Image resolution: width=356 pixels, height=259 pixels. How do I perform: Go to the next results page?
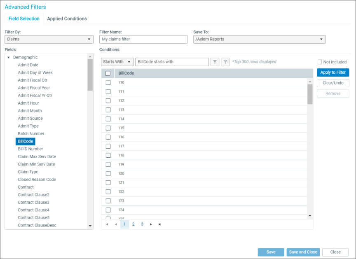click(151, 224)
